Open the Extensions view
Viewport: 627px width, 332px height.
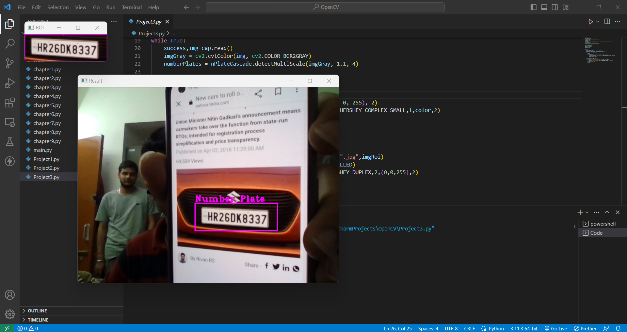pyautogui.click(x=10, y=103)
